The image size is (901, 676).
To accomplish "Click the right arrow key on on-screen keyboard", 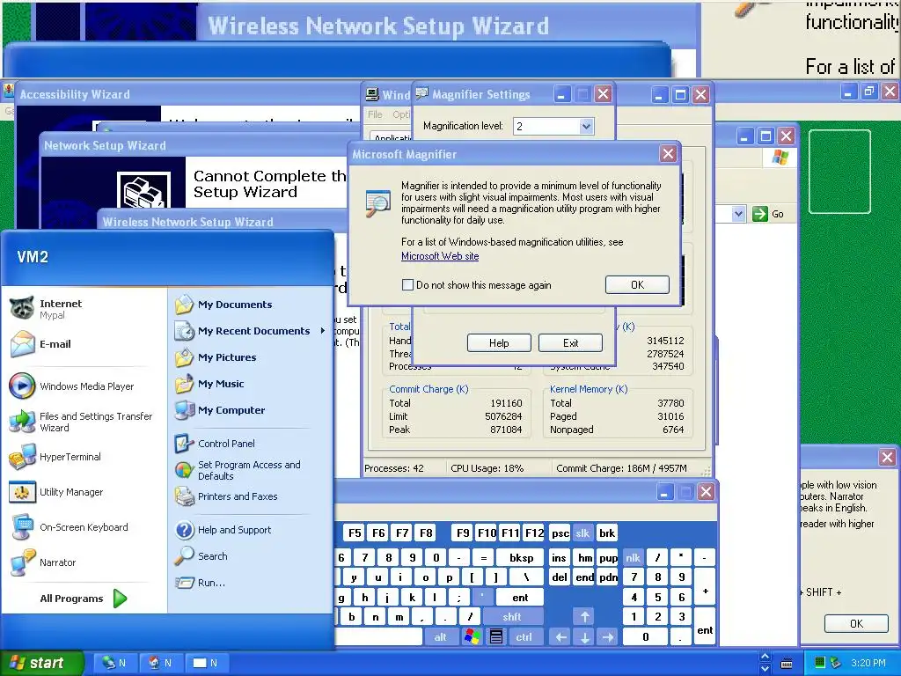I will [x=608, y=637].
